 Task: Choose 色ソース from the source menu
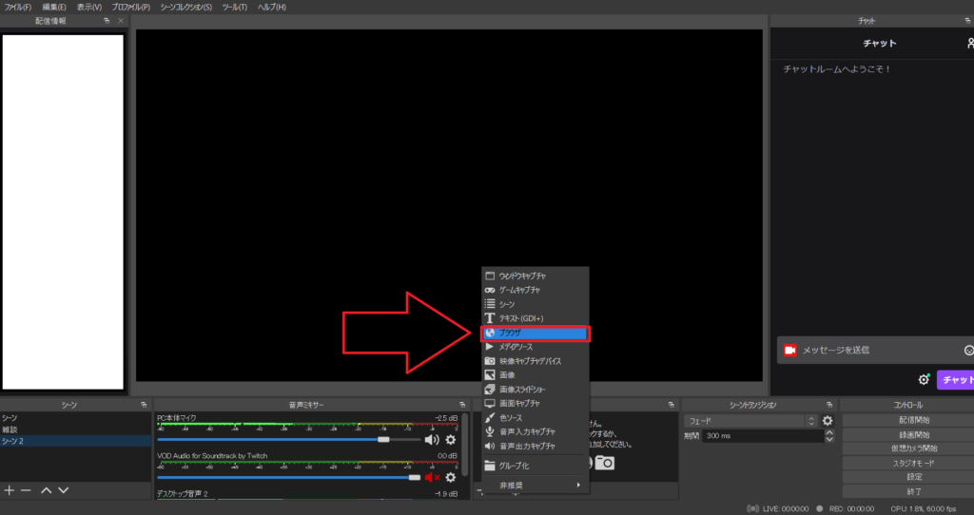coord(536,418)
